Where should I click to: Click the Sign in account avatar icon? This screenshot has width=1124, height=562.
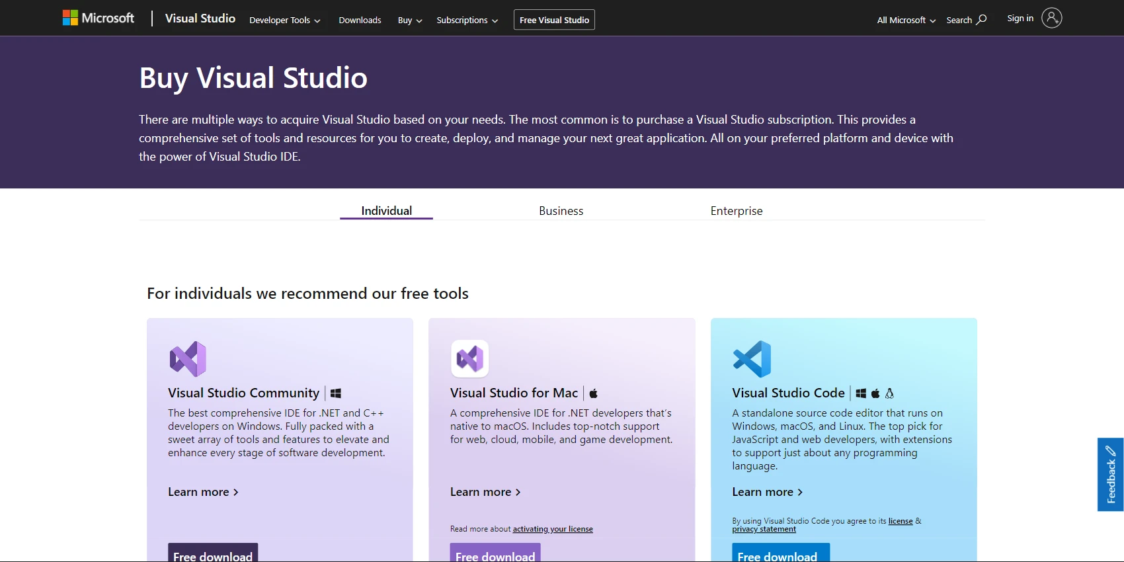click(x=1052, y=18)
